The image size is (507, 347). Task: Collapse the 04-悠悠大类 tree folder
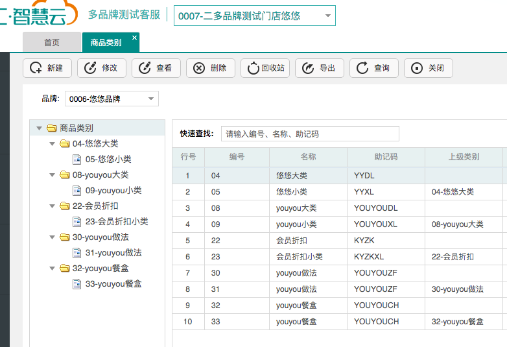click(53, 144)
